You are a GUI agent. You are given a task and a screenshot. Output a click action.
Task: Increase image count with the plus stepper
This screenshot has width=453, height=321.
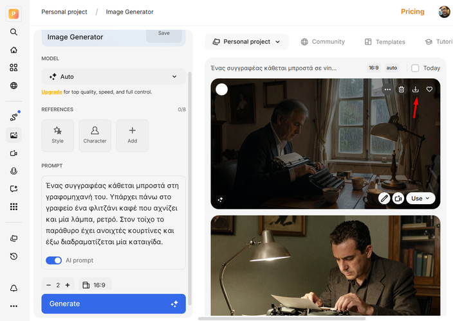pos(68,285)
